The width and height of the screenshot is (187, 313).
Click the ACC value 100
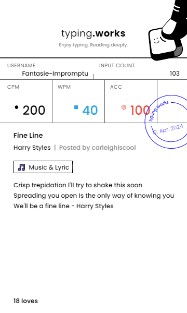click(140, 110)
